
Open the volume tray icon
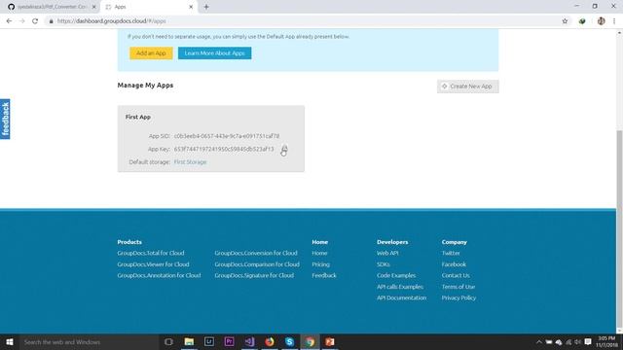click(577, 342)
